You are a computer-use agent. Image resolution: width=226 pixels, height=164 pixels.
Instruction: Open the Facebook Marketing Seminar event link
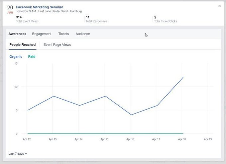click(40, 7)
